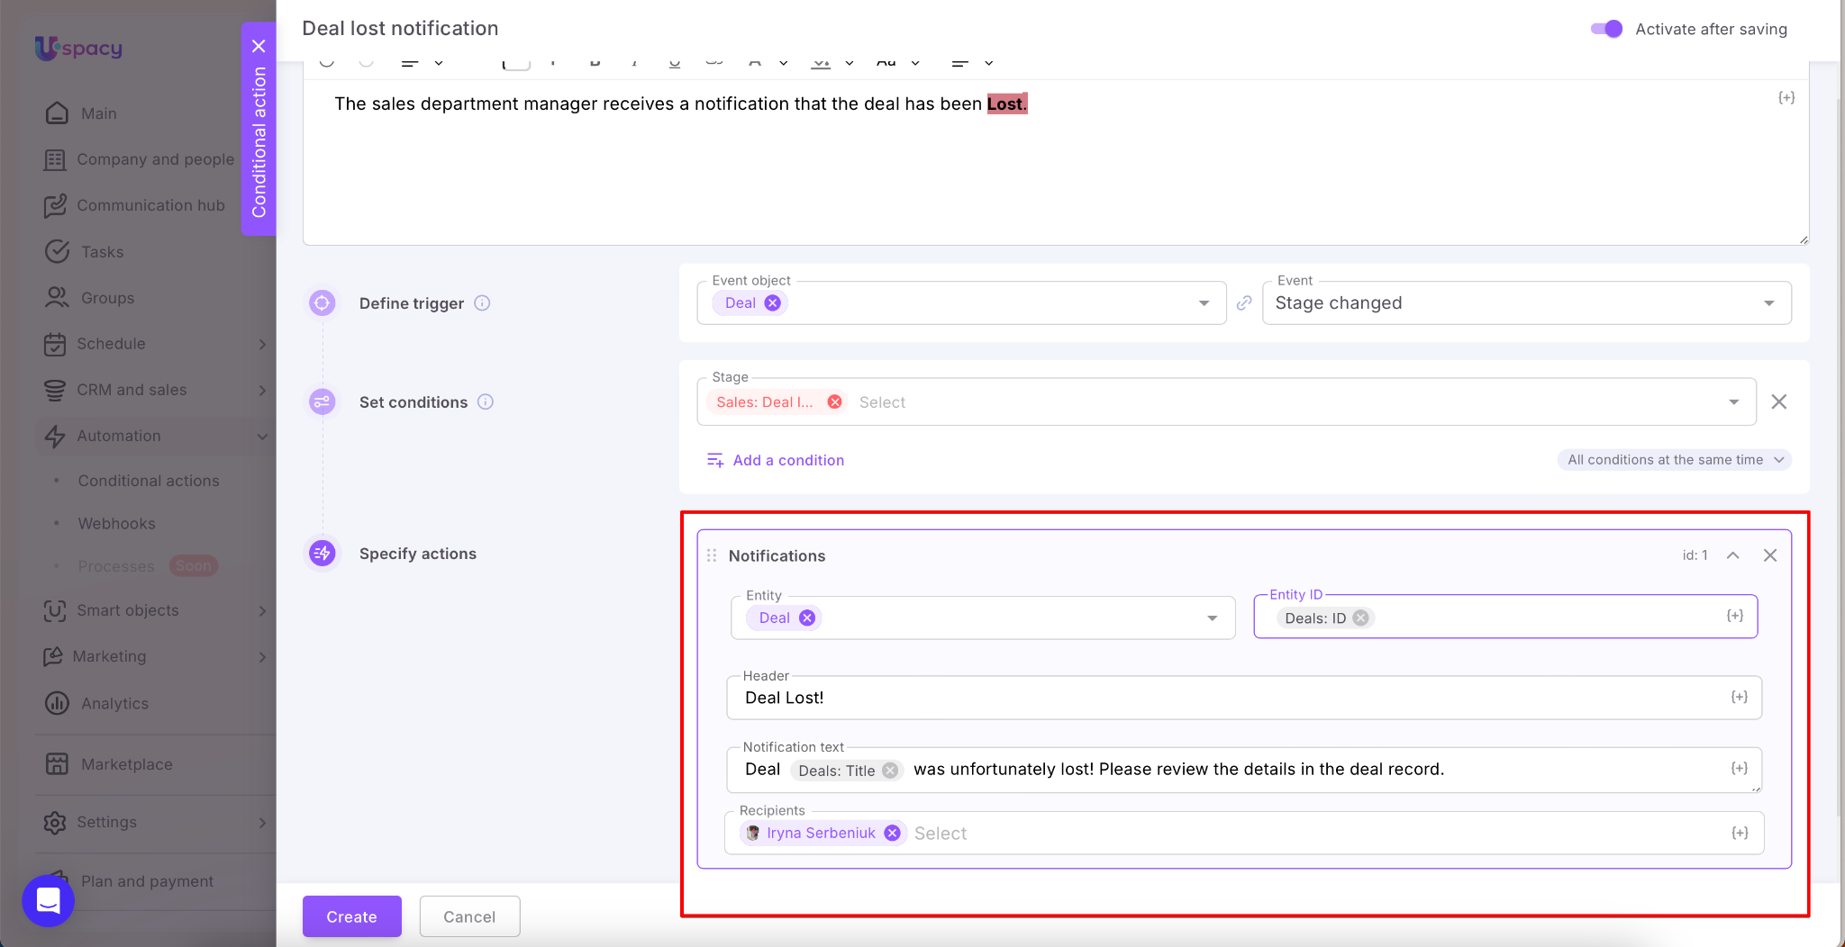
Task: Open All conditions at the same time dropdown
Action: (1674, 460)
